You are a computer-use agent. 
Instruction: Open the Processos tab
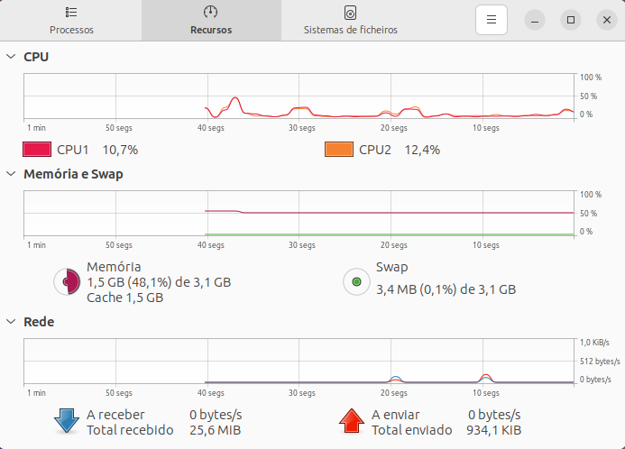[x=71, y=21]
